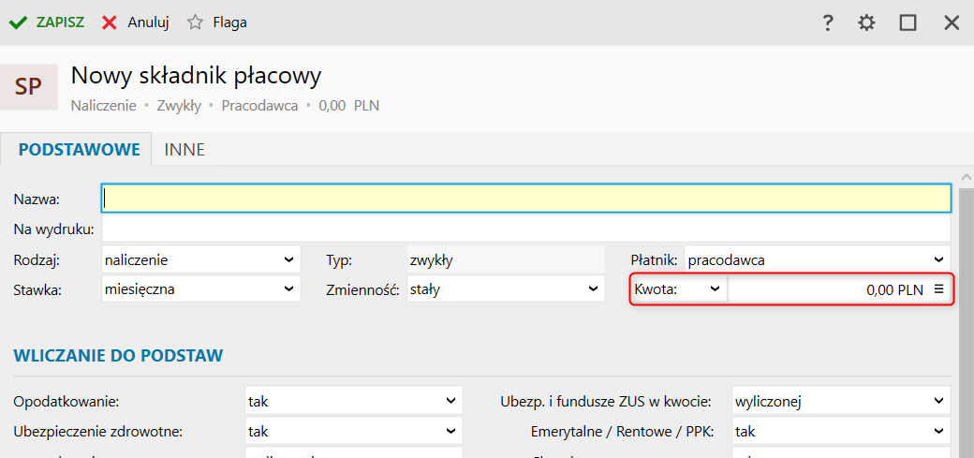Open settings gear icon
974x458 pixels.
coord(867,22)
